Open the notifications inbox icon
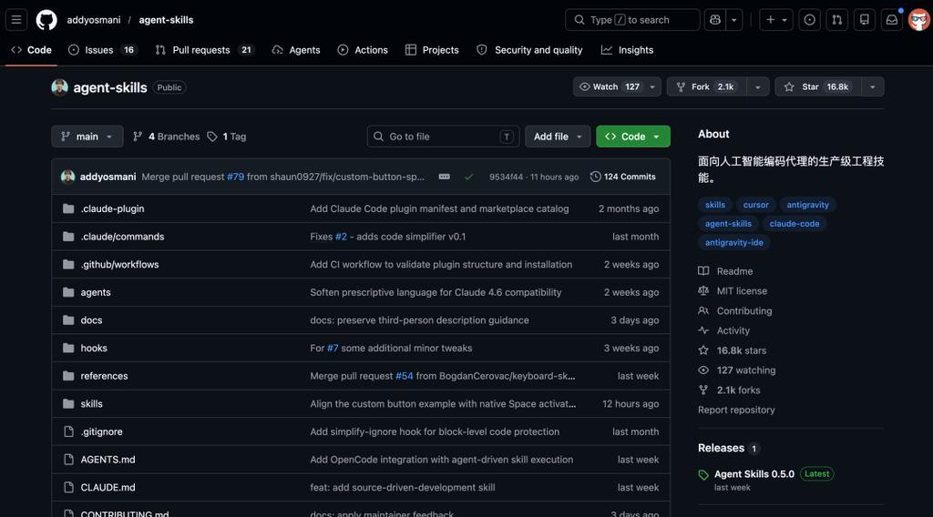Image resolution: width=933 pixels, height=517 pixels. (892, 19)
